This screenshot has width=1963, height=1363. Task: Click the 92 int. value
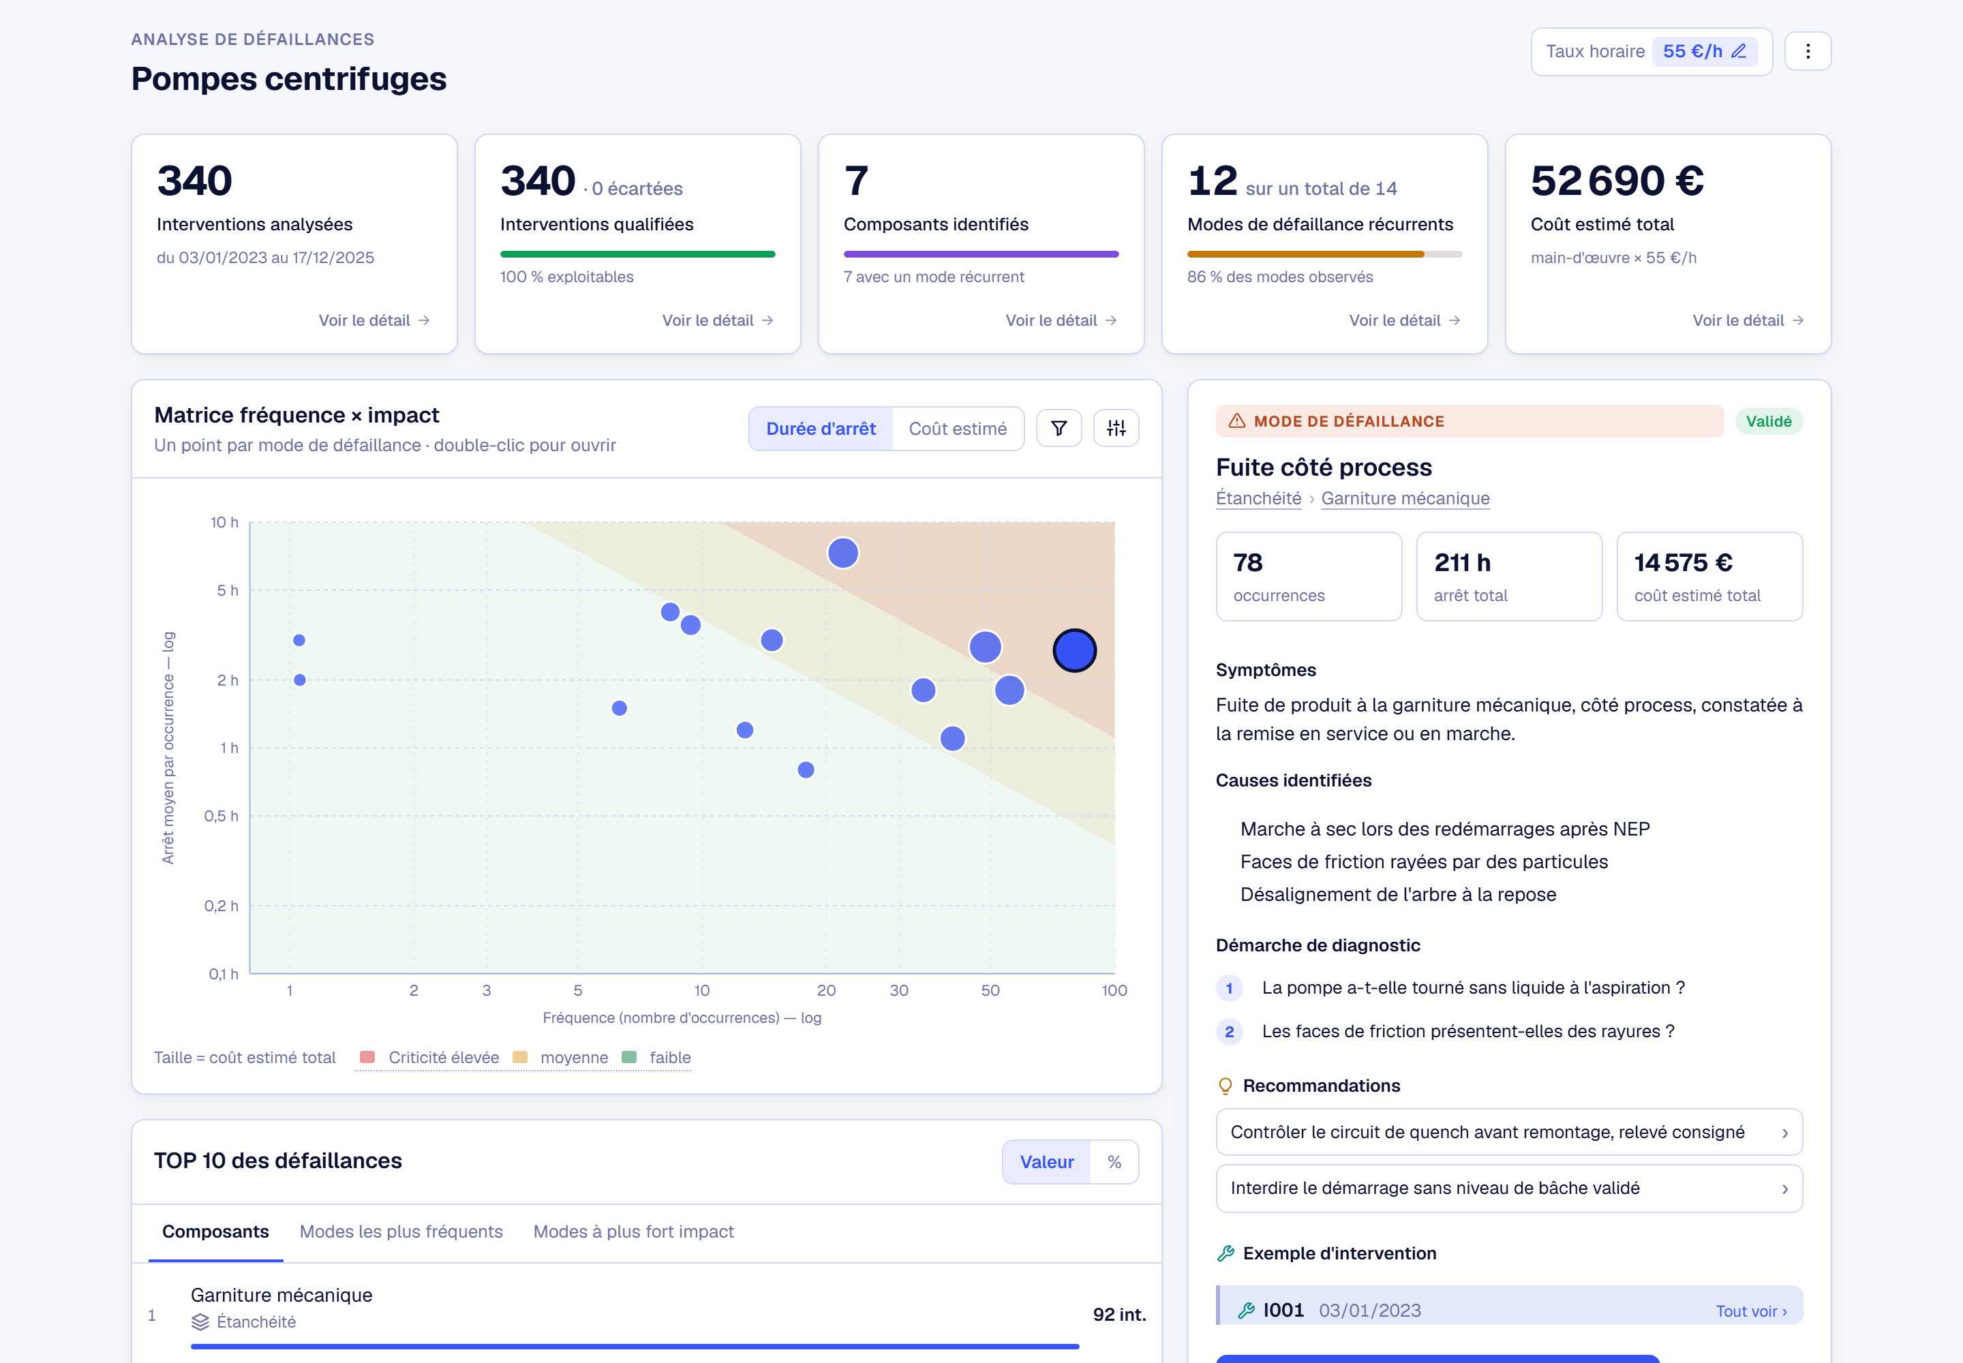[1119, 1315]
